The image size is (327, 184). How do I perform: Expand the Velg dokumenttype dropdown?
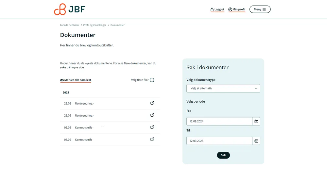coord(223,88)
